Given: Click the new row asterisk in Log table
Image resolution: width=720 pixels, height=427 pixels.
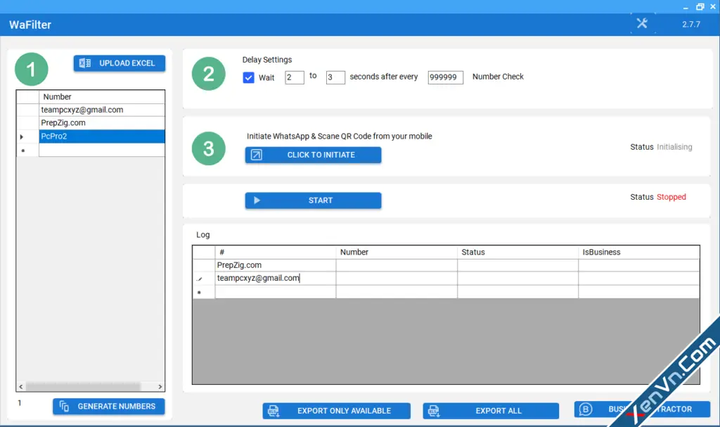Looking at the screenshot, I should click(199, 293).
